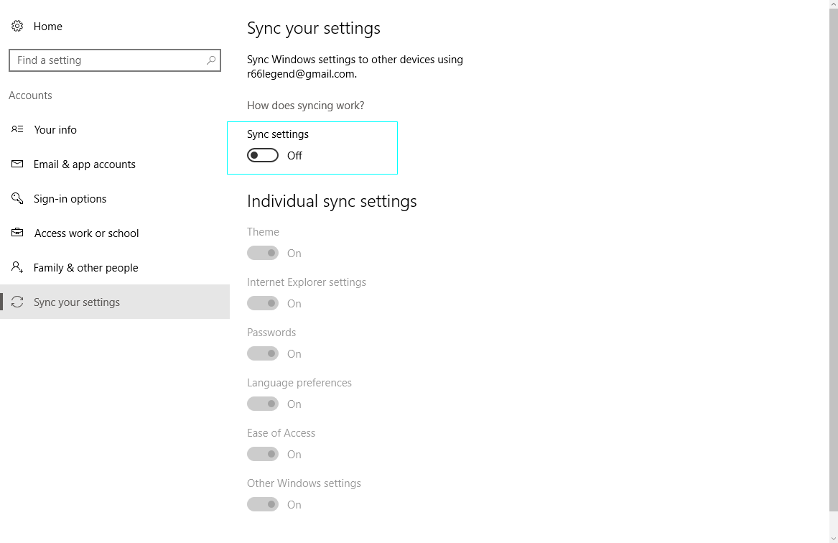Image resolution: width=838 pixels, height=543 pixels.
Task: Toggle Language preferences sync switch
Action: click(x=262, y=404)
